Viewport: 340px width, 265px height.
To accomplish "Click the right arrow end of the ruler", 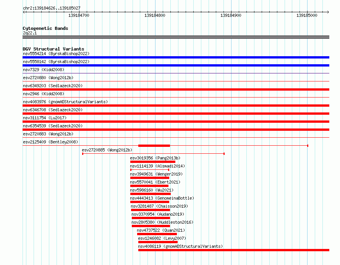I will 328,12.
